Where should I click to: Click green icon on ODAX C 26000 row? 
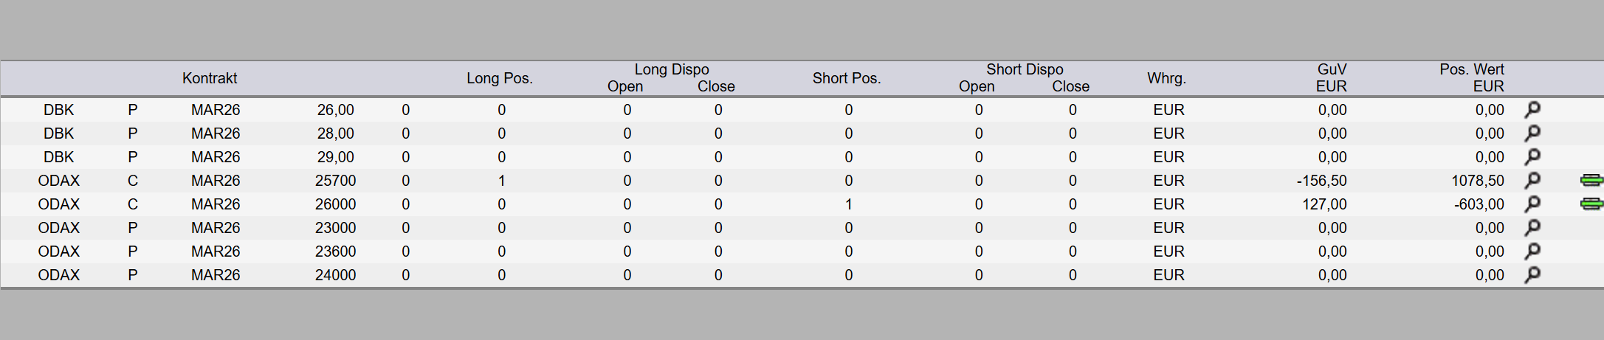click(x=1591, y=204)
